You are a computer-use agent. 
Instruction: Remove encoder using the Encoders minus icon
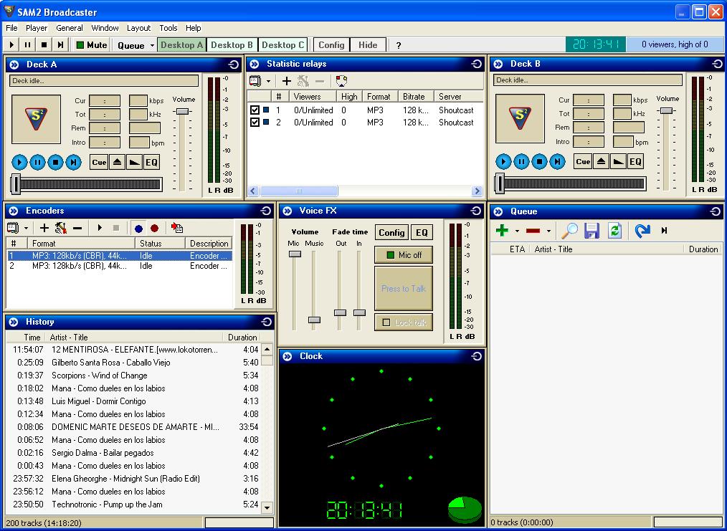[x=77, y=228]
